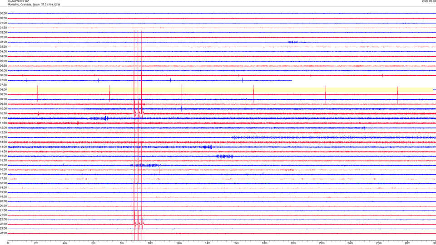Screen dimensions: 436x245
Task: Select the 11:00 trace time label
Action: tap(3, 118)
